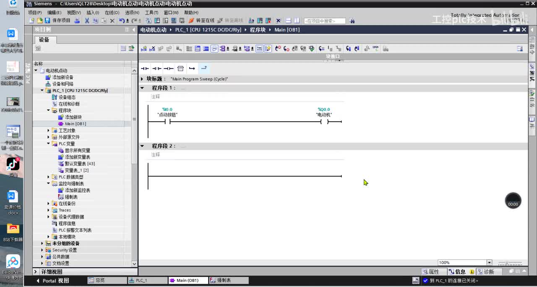Toggle the status bar checkbox next to PLC_1 message
537x287 pixels.
tap(425, 281)
